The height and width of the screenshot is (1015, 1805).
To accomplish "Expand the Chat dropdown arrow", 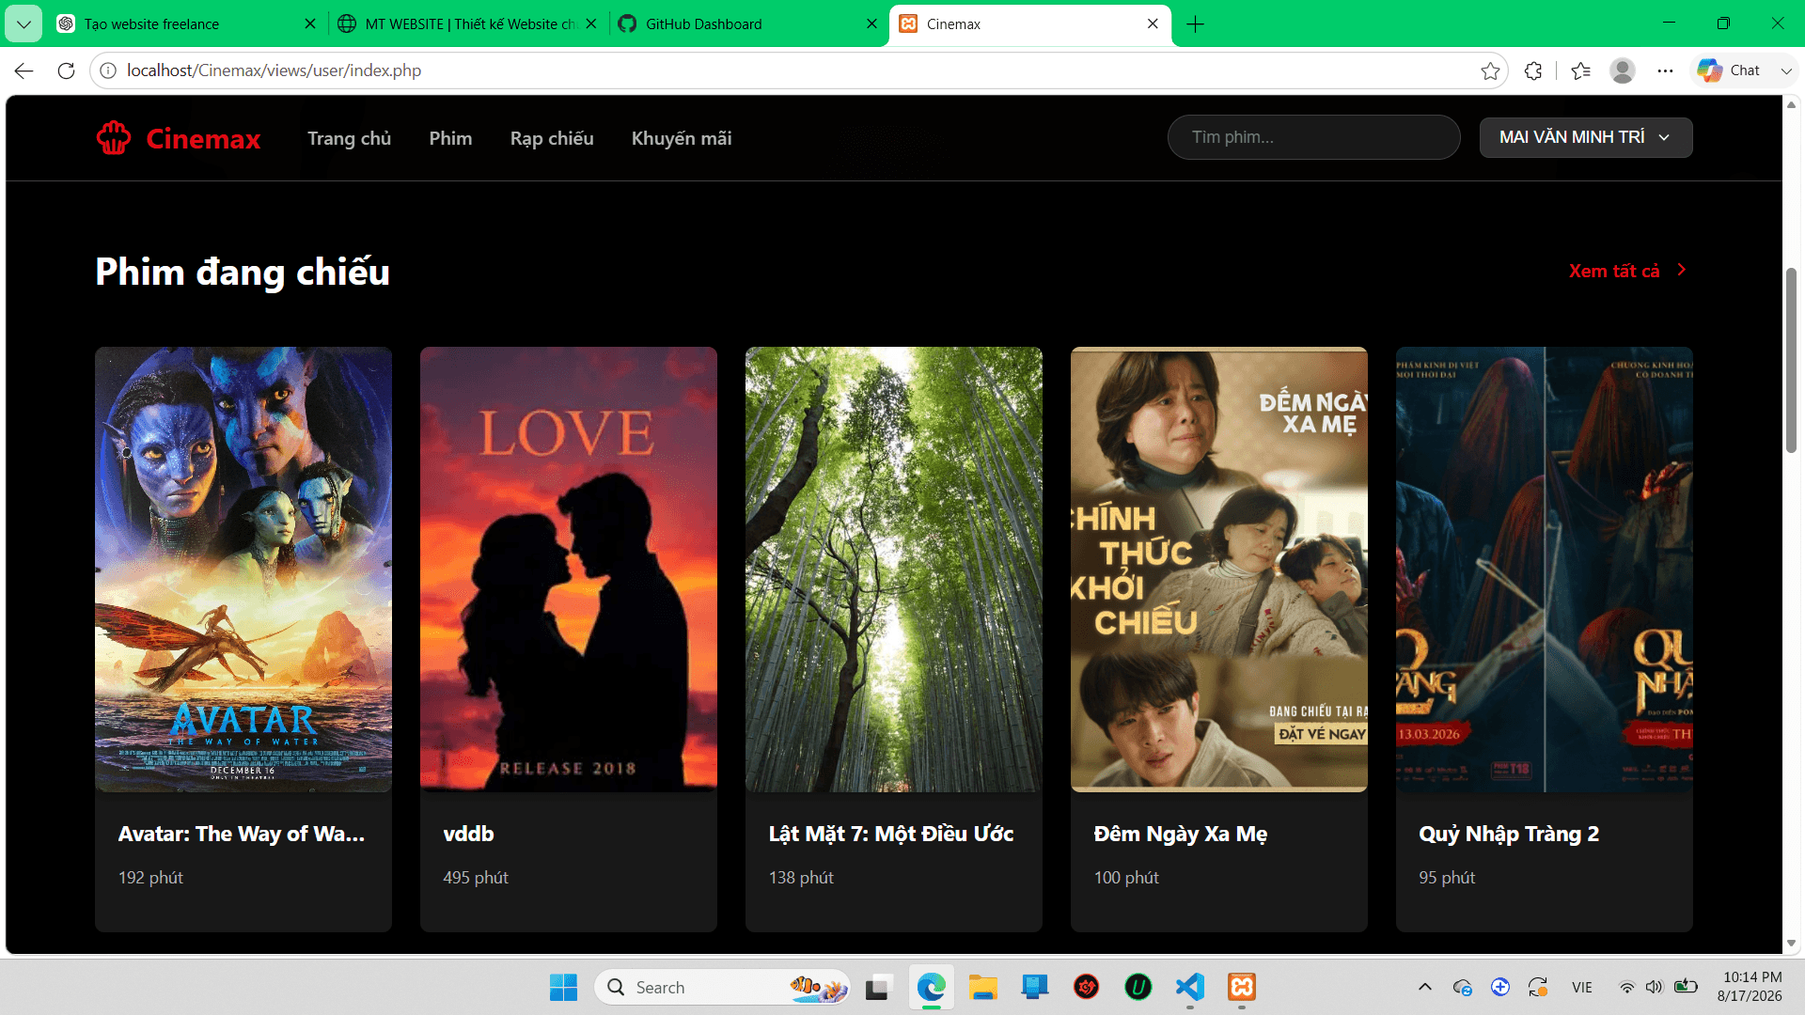I will pos(1786,70).
